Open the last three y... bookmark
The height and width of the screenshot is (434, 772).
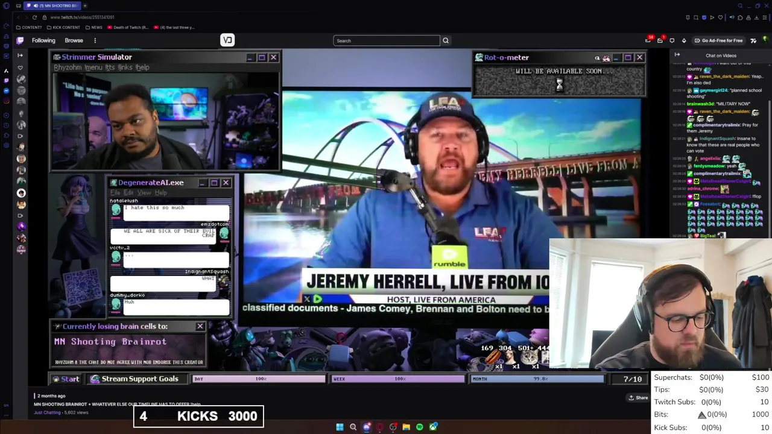point(174,27)
